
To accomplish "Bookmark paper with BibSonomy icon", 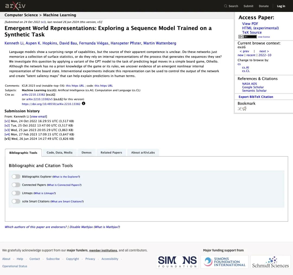I will tap(240, 109).
